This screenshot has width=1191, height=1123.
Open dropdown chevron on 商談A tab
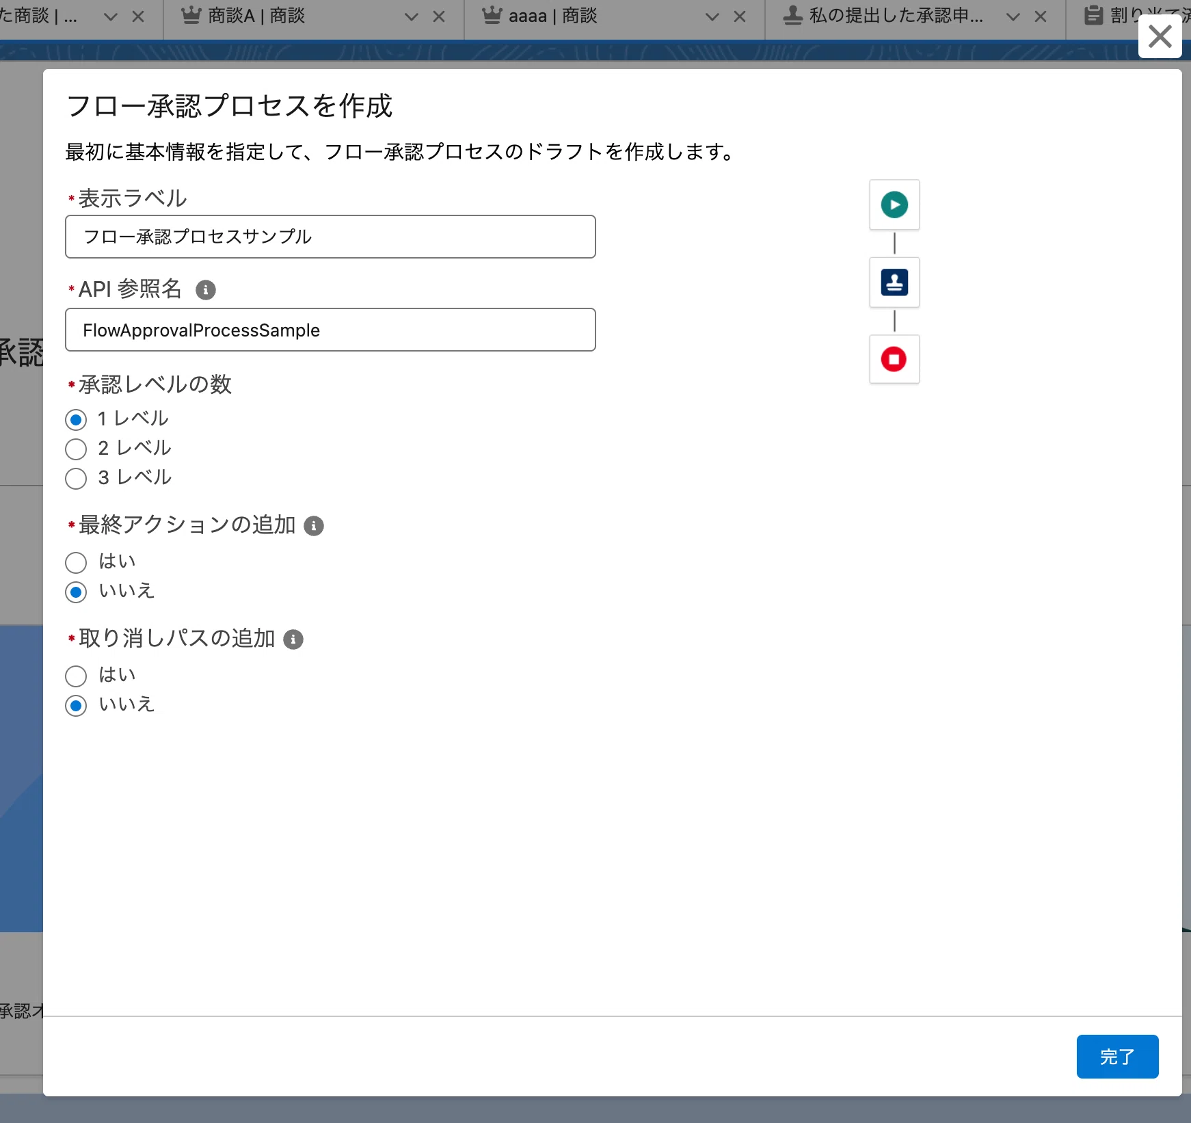pos(411,16)
